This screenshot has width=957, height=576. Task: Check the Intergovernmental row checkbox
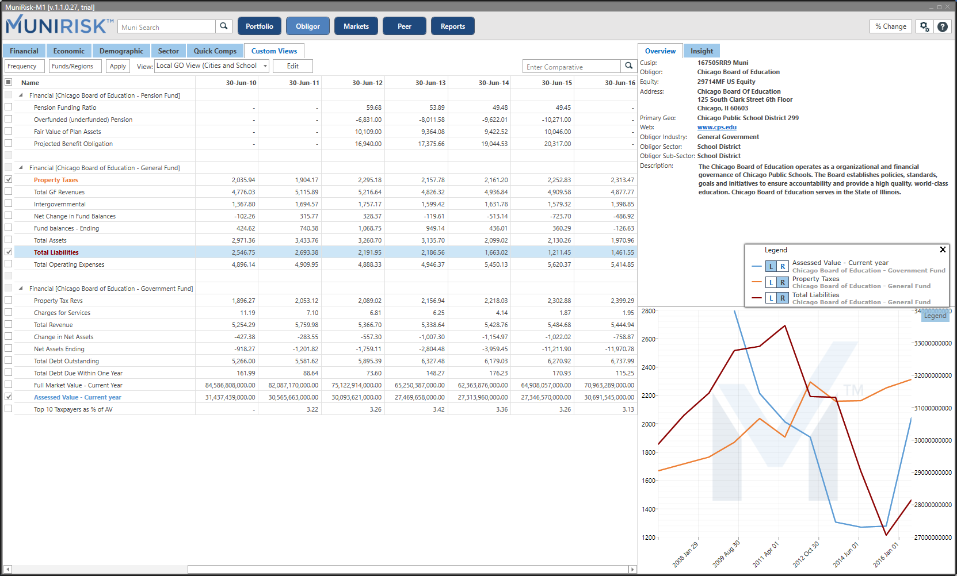[x=8, y=203]
